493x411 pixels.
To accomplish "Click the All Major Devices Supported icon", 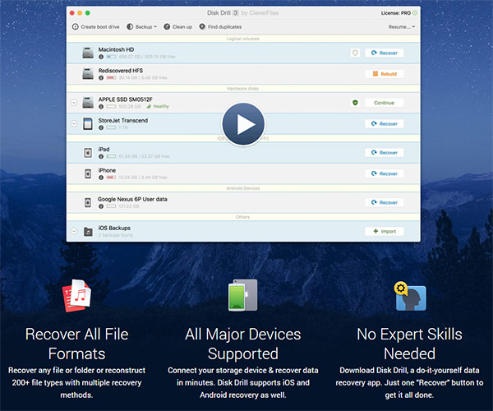I will [242, 295].
